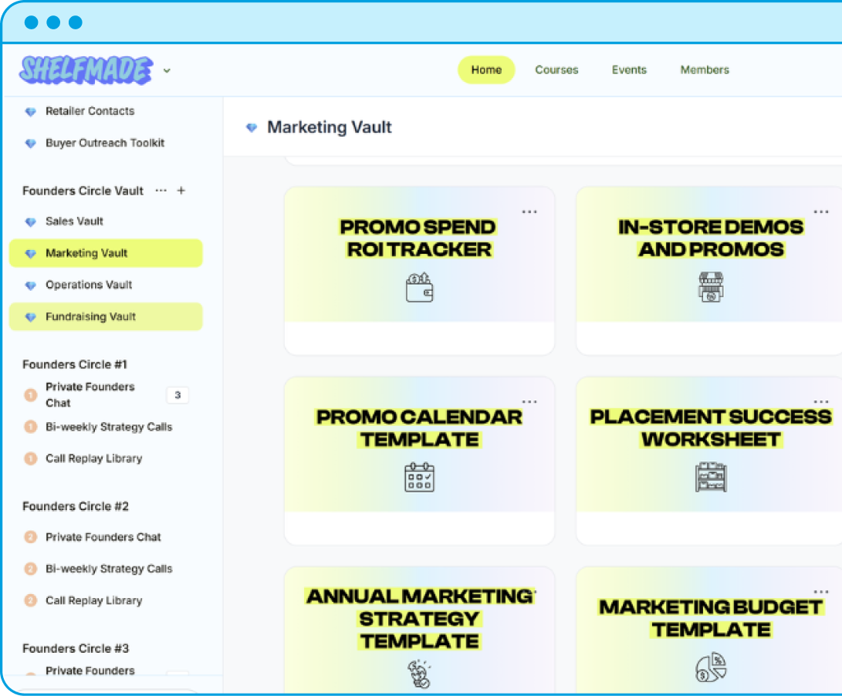Open the Members tab

(x=704, y=69)
